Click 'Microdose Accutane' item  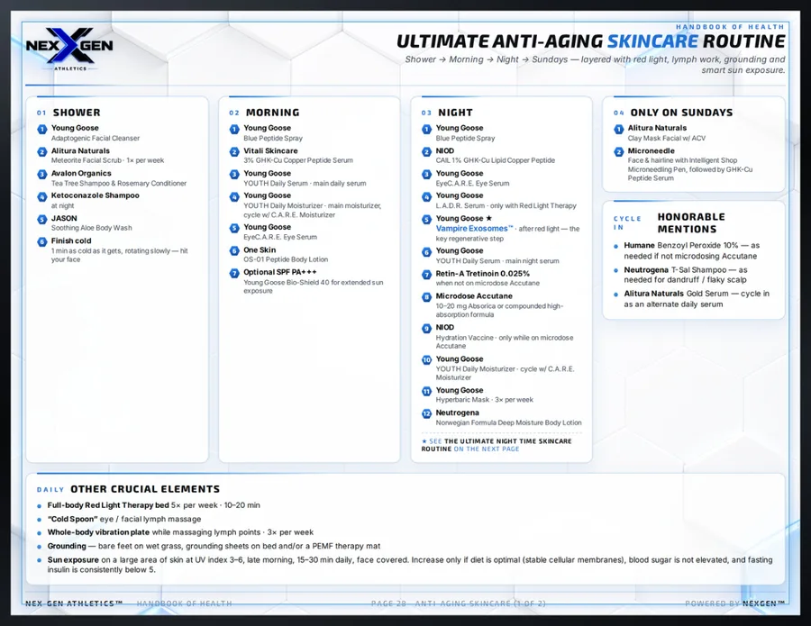coord(474,296)
